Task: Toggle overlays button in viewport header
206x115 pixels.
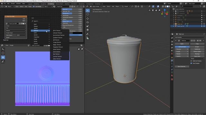Action: click(x=158, y=6)
